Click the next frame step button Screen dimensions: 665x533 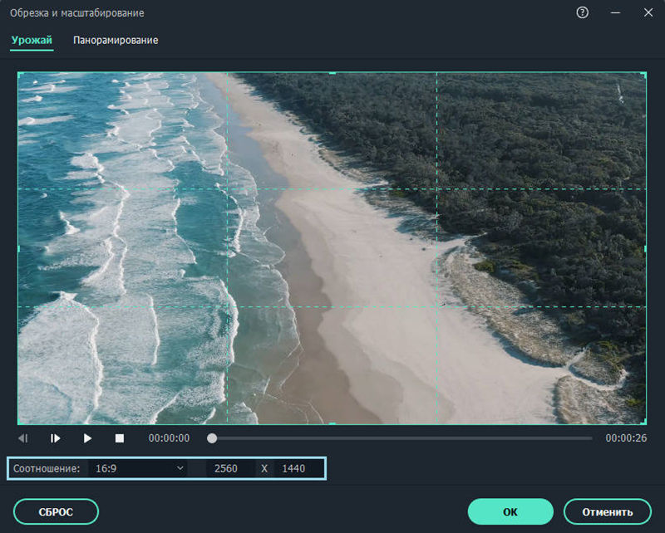click(x=55, y=438)
